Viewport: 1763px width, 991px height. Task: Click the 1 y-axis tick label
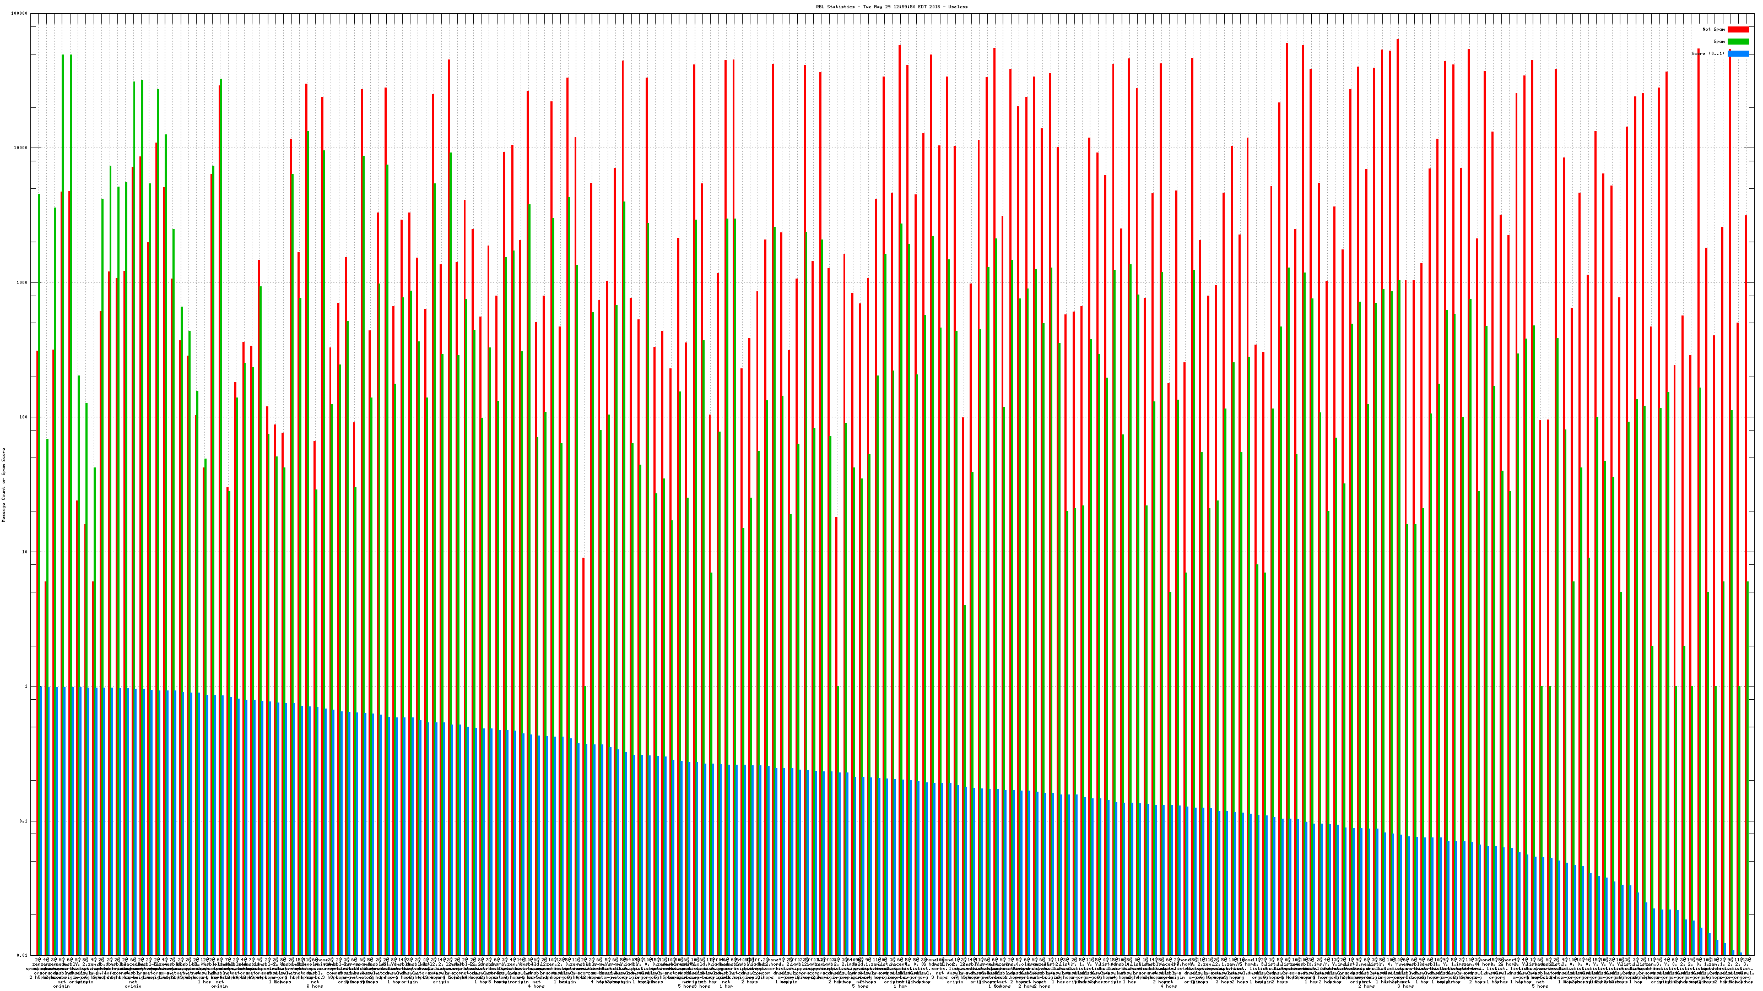[26, 686]
